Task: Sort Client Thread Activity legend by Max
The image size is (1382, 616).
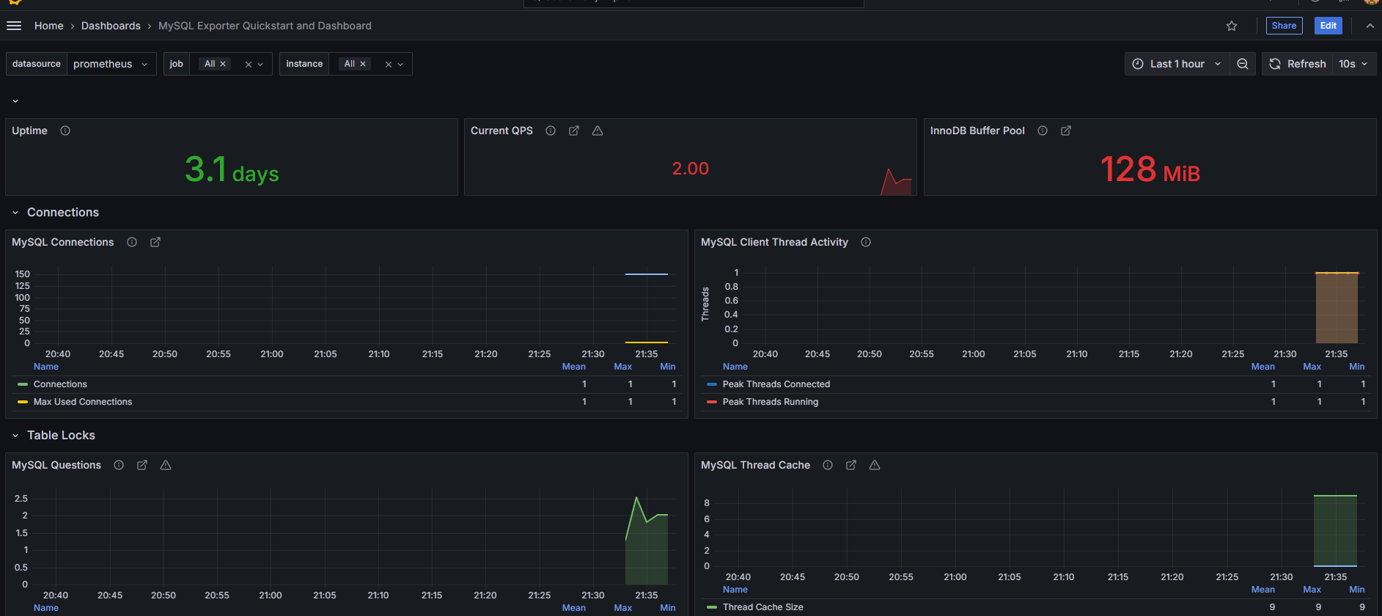Action: [x=1312, y=367]
